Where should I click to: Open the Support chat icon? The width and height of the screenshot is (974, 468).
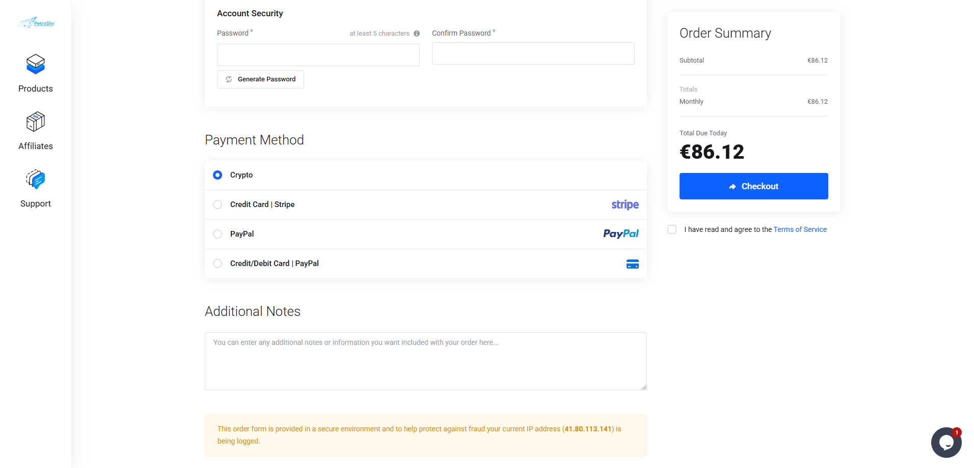pyautogui.click(x=36, y=180)
